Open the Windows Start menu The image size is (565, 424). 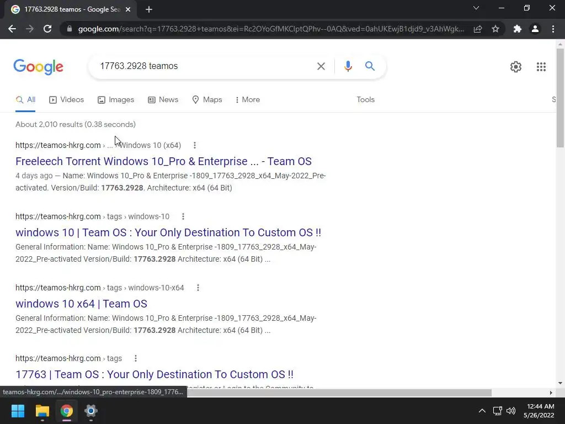click(x=18, y=411)
